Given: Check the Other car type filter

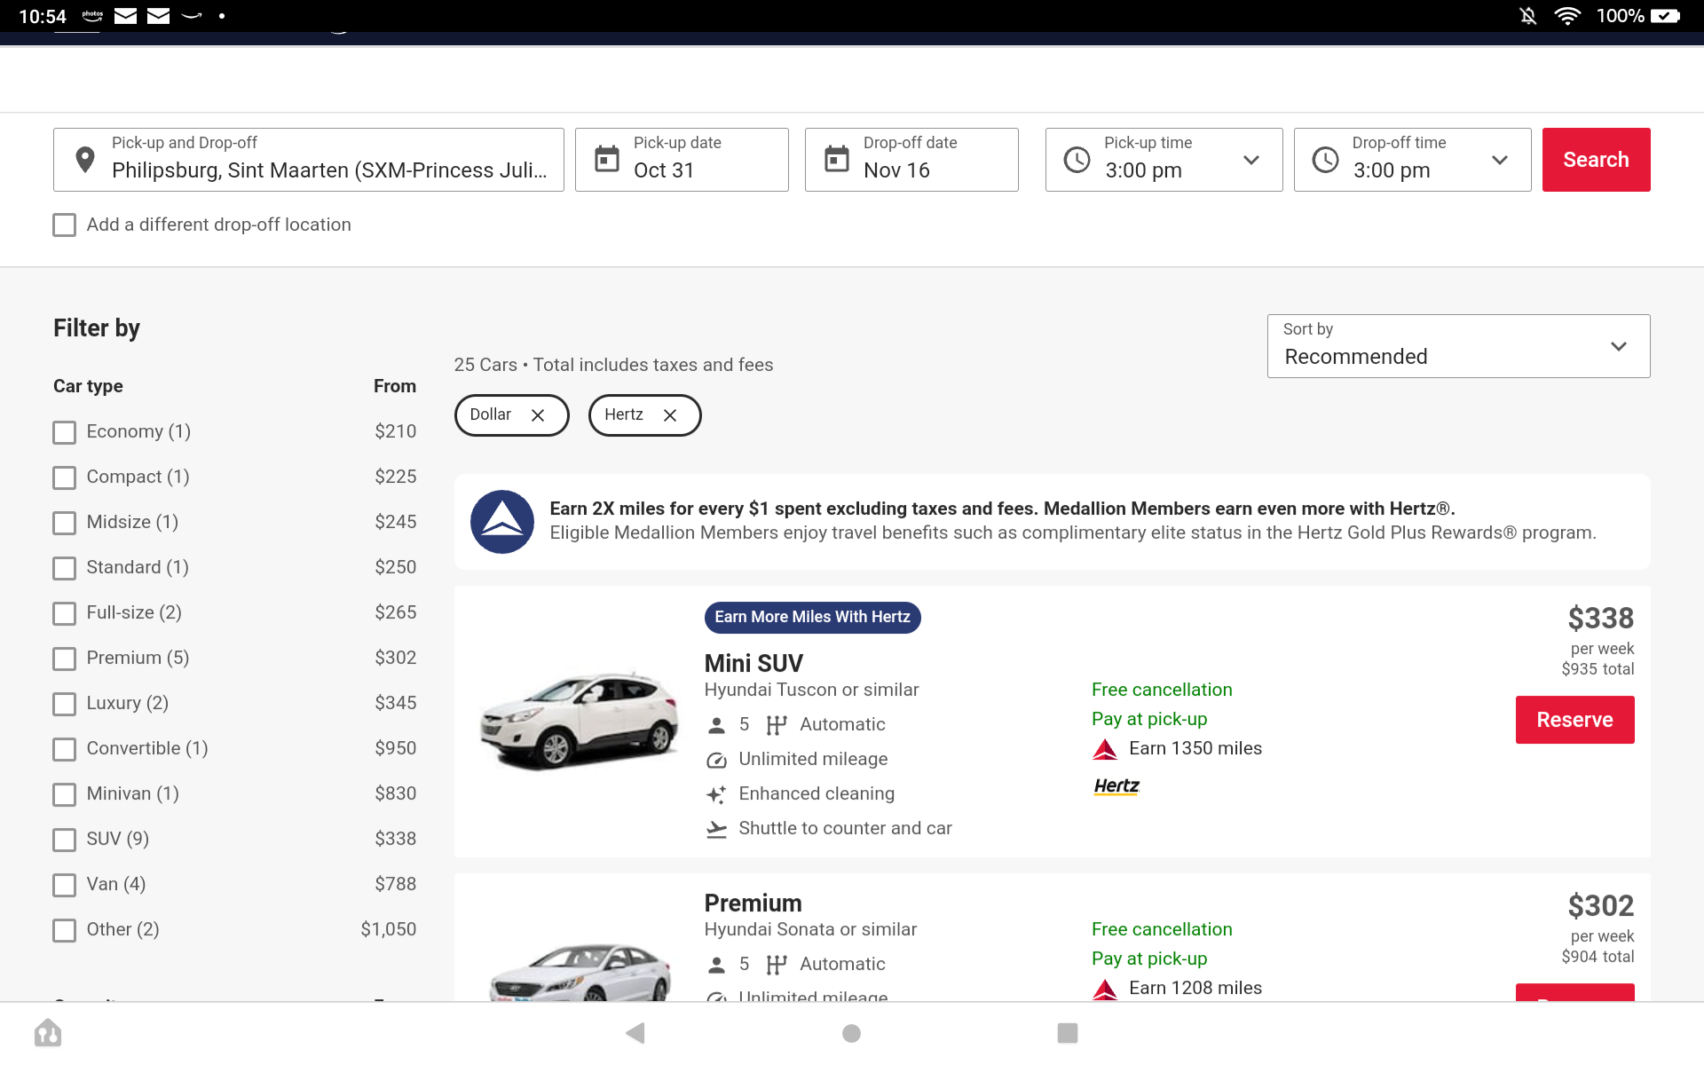Looking at the screenshot, I should click(65, 930).
